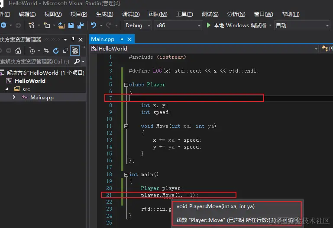Click the '#include <iostream>' line
Screen dimensions: 333x228
157,57
